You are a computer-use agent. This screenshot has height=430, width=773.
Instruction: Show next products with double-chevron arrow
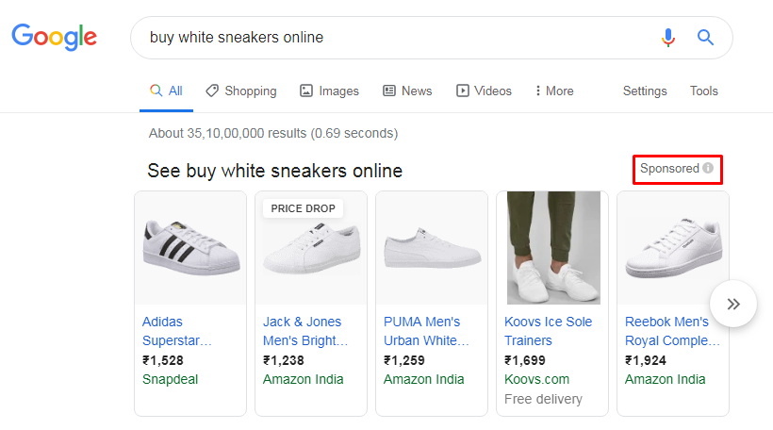pos(733,304)
